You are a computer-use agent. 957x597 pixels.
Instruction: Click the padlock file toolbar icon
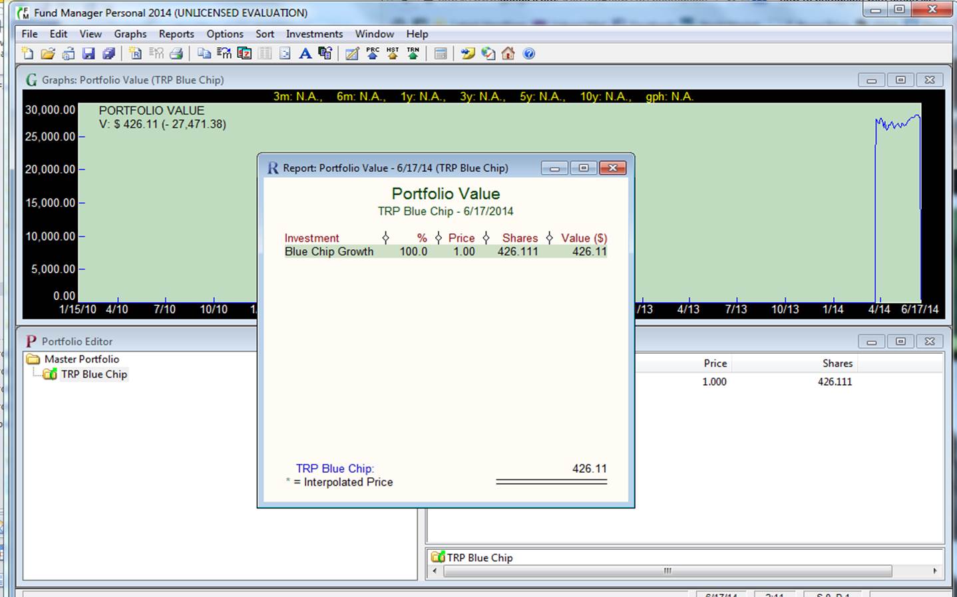[68, 54]
